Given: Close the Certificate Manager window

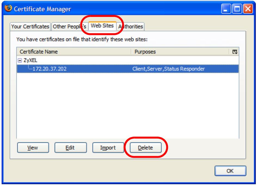Looking at the screenshot, I should click(x=248, y=8).
